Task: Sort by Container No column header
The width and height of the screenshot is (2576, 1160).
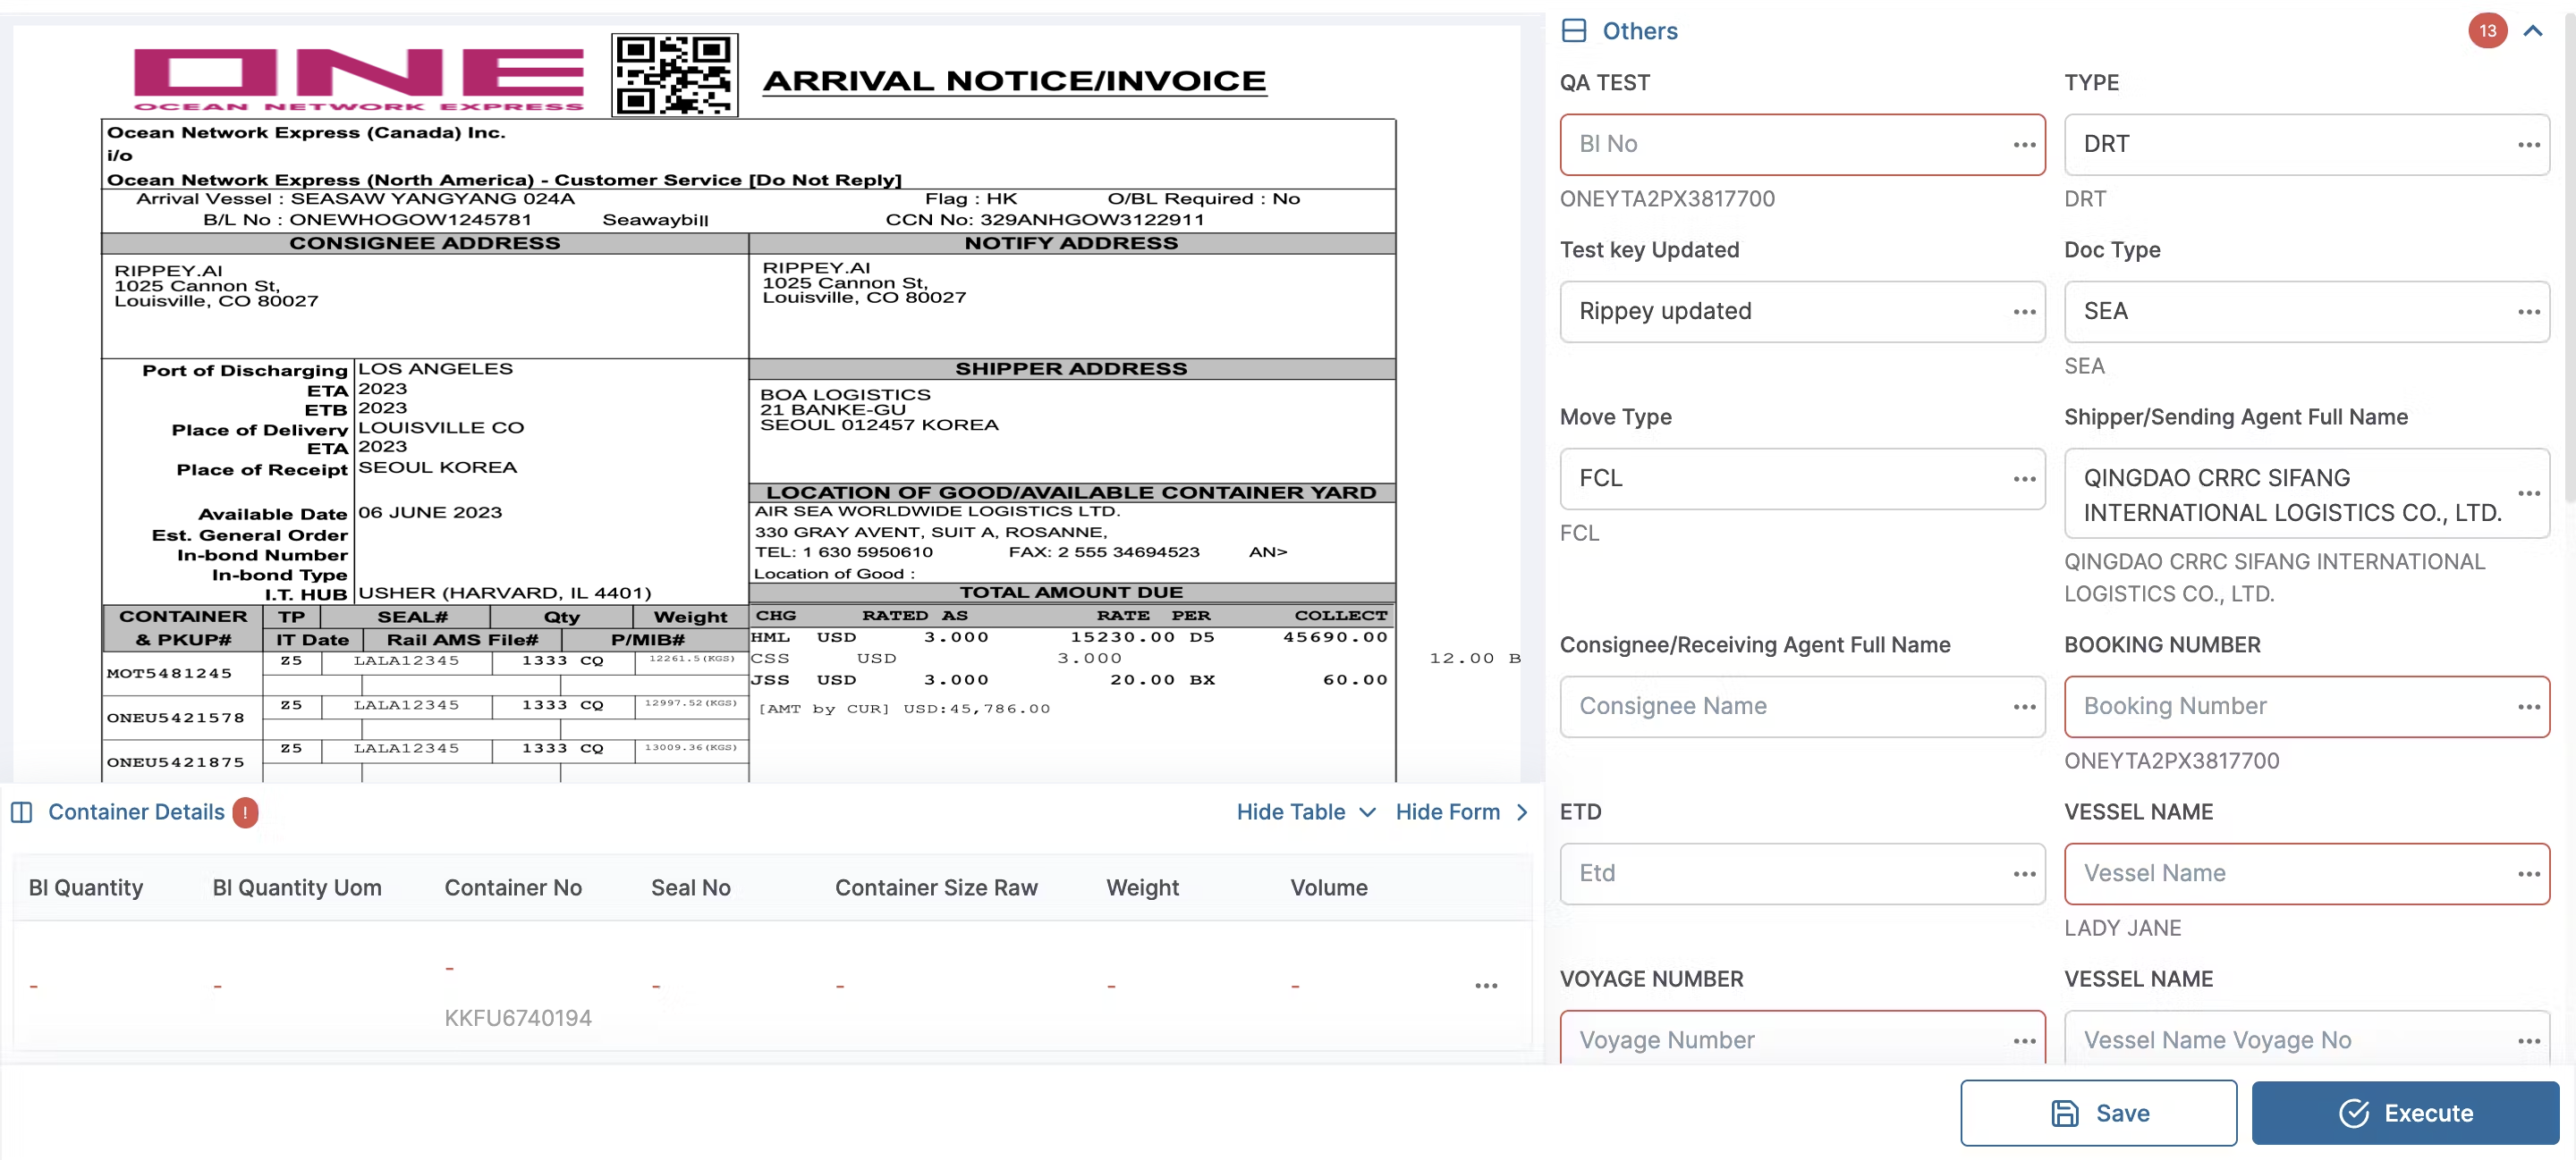Action: pyautogui.click(x=512, y=887)
